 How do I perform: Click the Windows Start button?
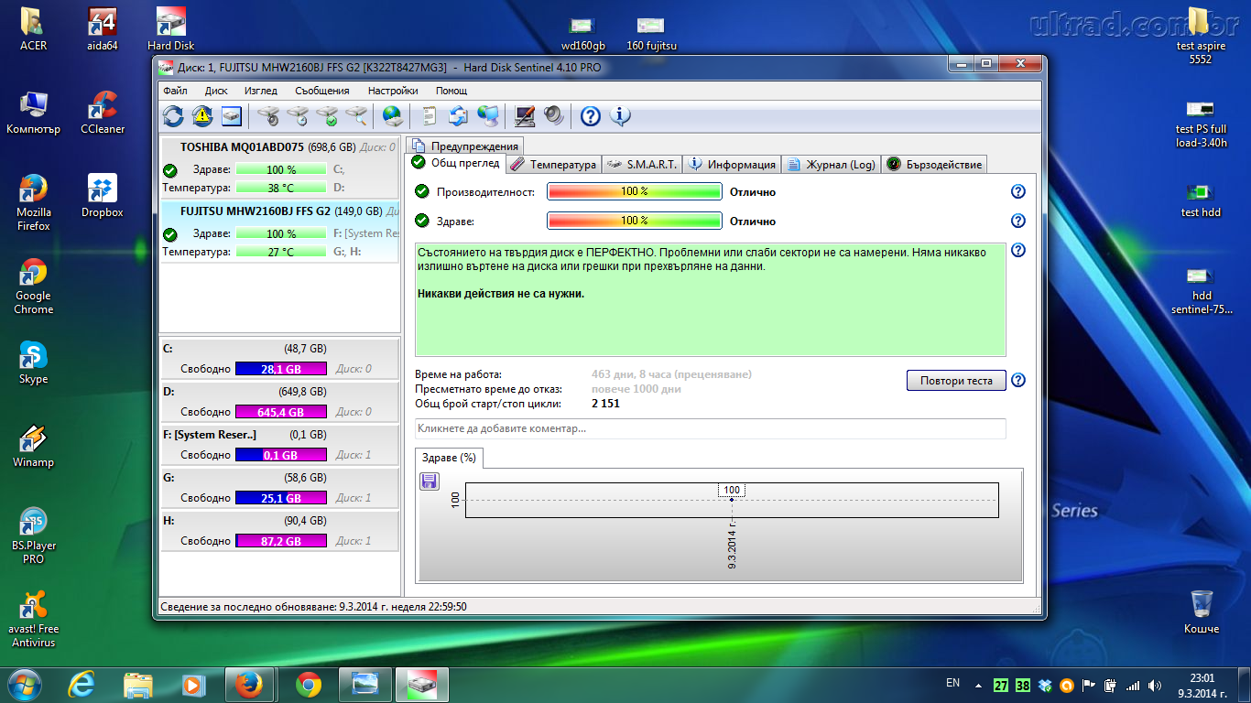coord(25,684)
